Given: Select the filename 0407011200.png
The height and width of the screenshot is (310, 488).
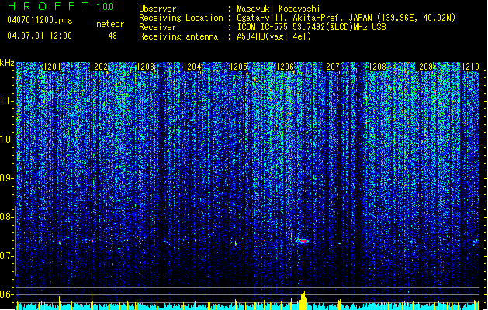Looking at the screenshot, I should (x=40, y=21).
